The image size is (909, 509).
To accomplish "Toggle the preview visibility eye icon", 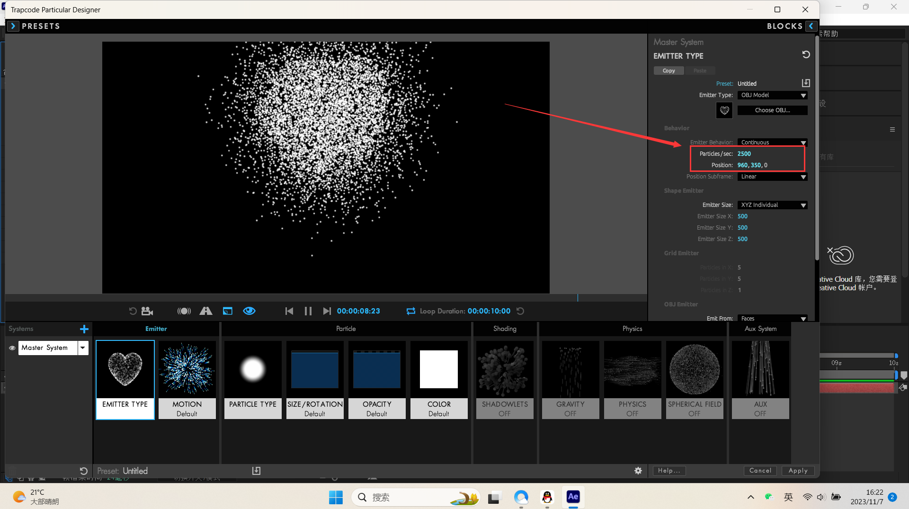I will (x=249, y=311).
